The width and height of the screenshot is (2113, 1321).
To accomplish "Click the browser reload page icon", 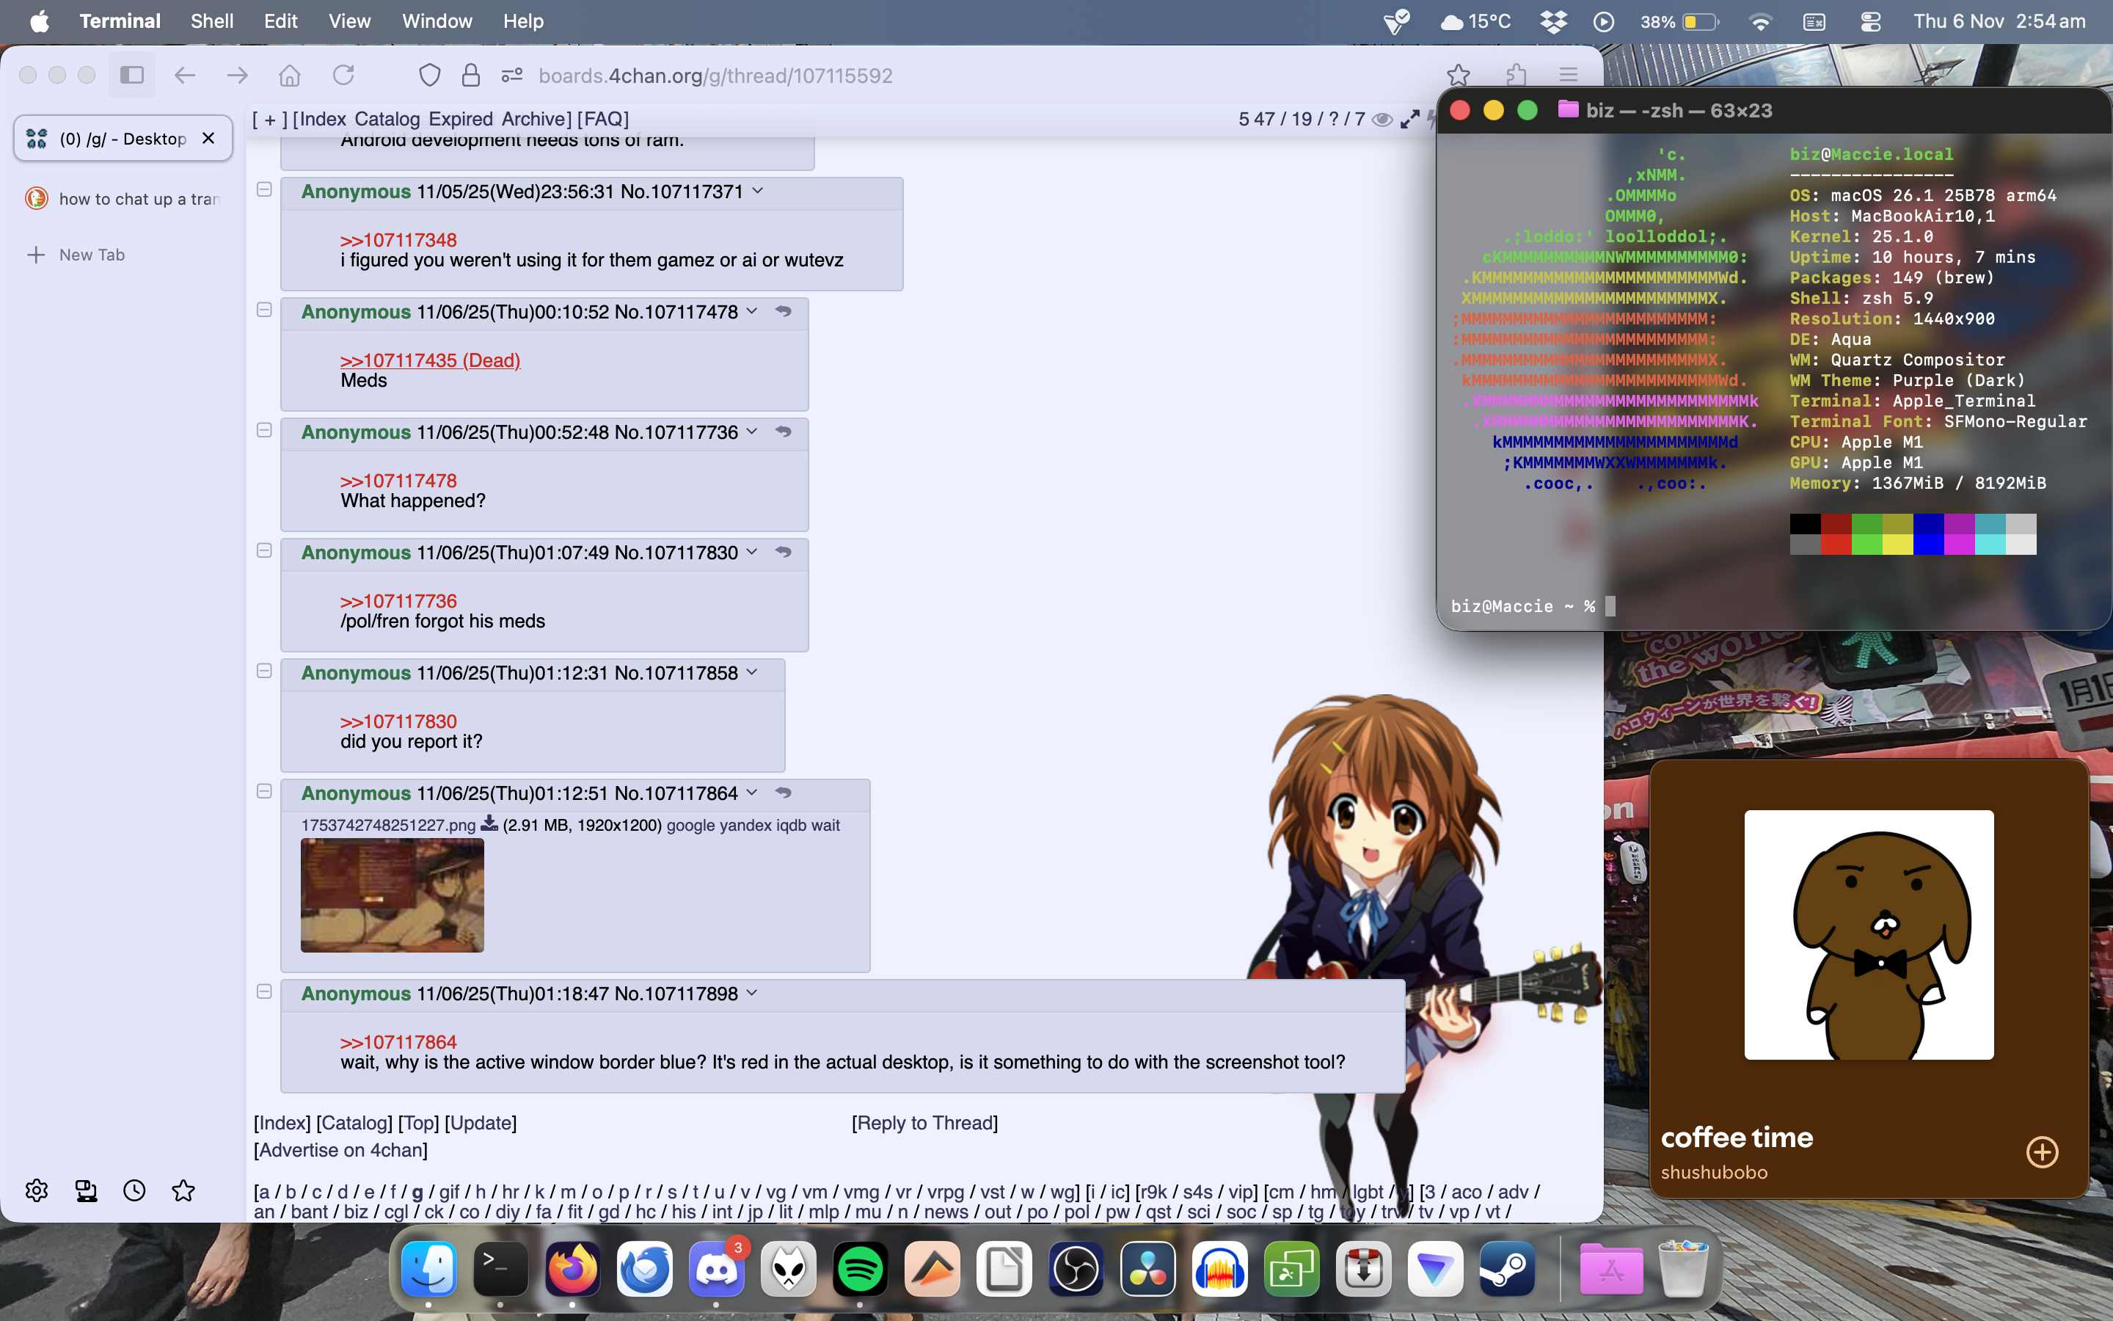I will pyautogui.click(x=343, y=76).
